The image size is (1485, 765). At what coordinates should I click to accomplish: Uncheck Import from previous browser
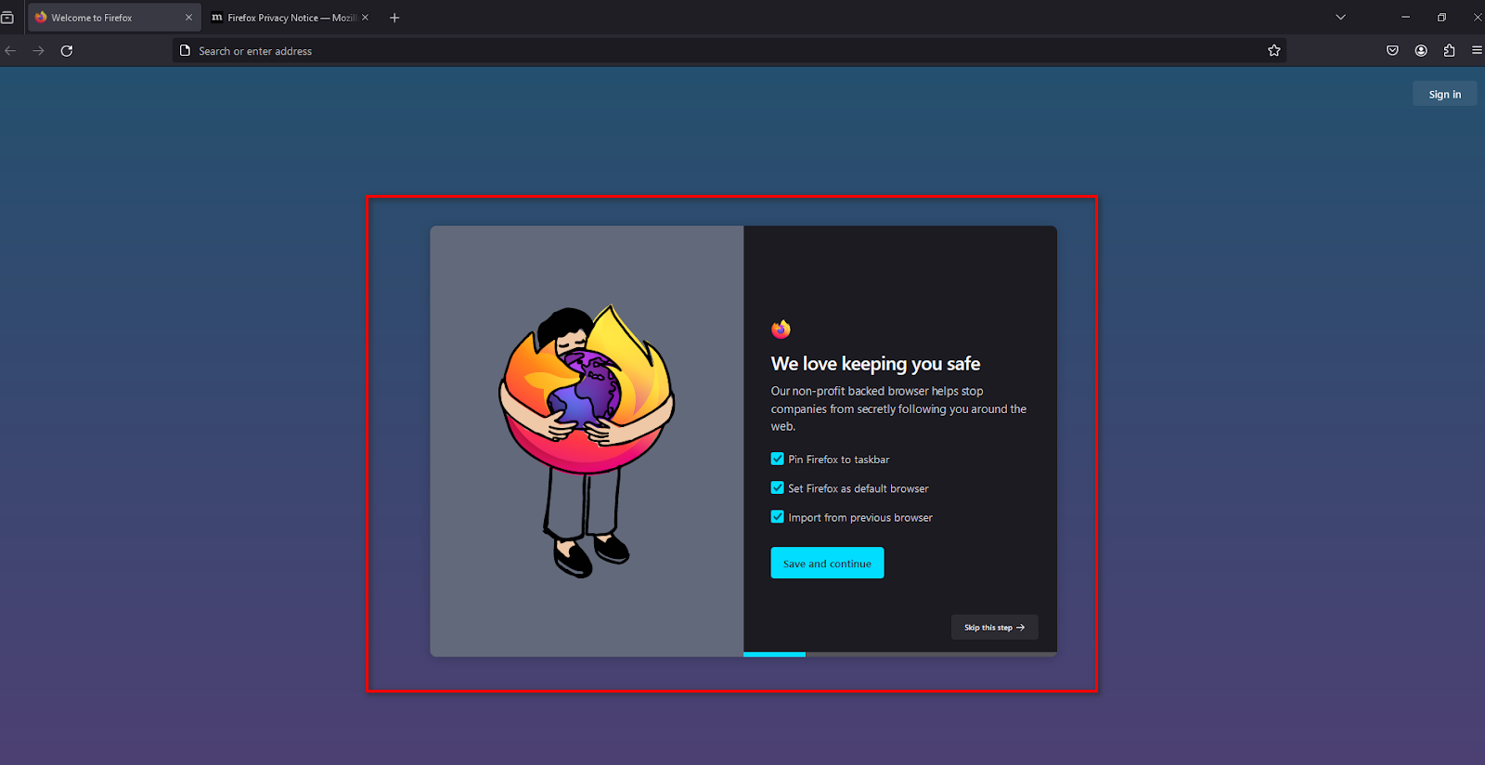tap(778, 517)
